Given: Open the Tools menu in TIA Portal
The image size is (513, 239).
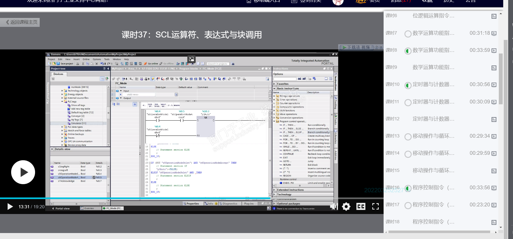Looking at the screenshot, I should click(107, 59).
